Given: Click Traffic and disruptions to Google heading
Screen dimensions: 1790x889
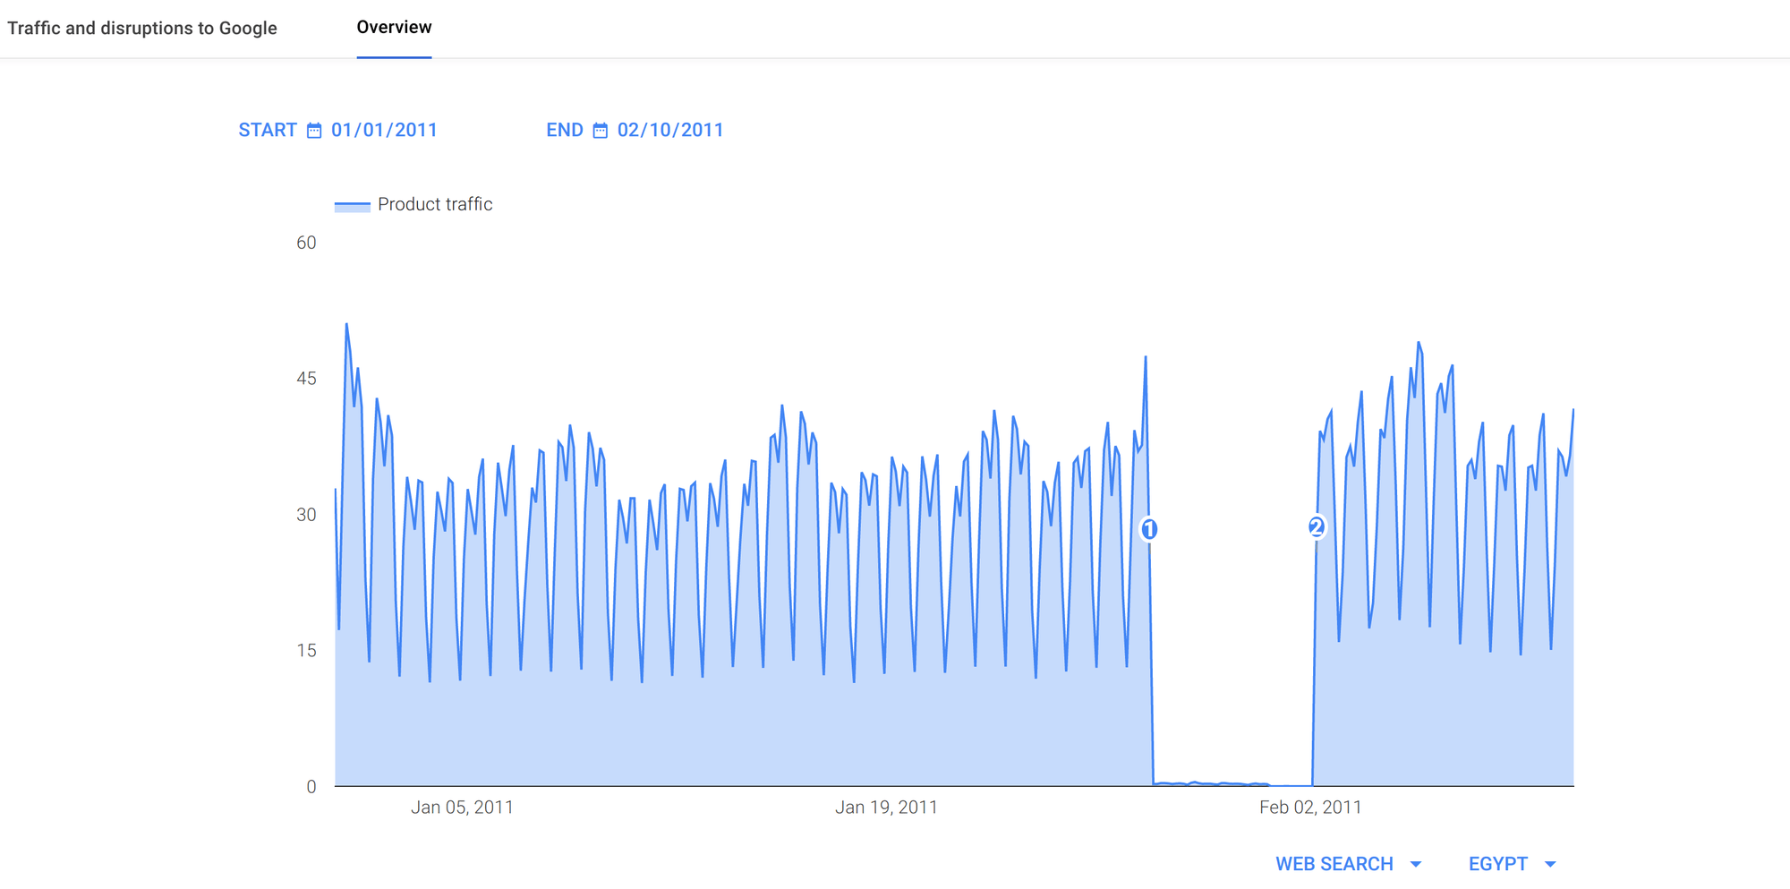Looking at the screenshot, I should [143, 28].
